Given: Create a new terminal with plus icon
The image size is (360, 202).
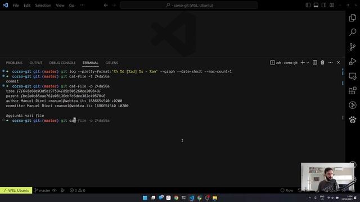Looking at the screenshot, I should click(x=303, y=62).
